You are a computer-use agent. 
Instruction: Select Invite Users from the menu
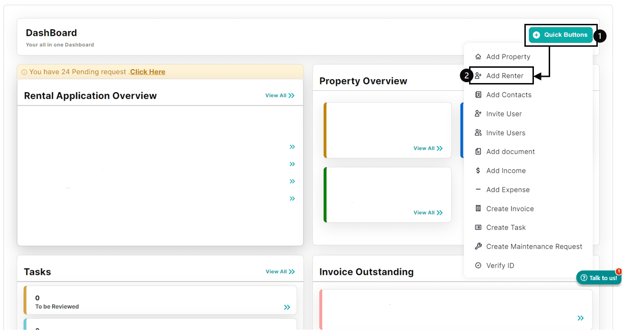(x=506, y=133)
